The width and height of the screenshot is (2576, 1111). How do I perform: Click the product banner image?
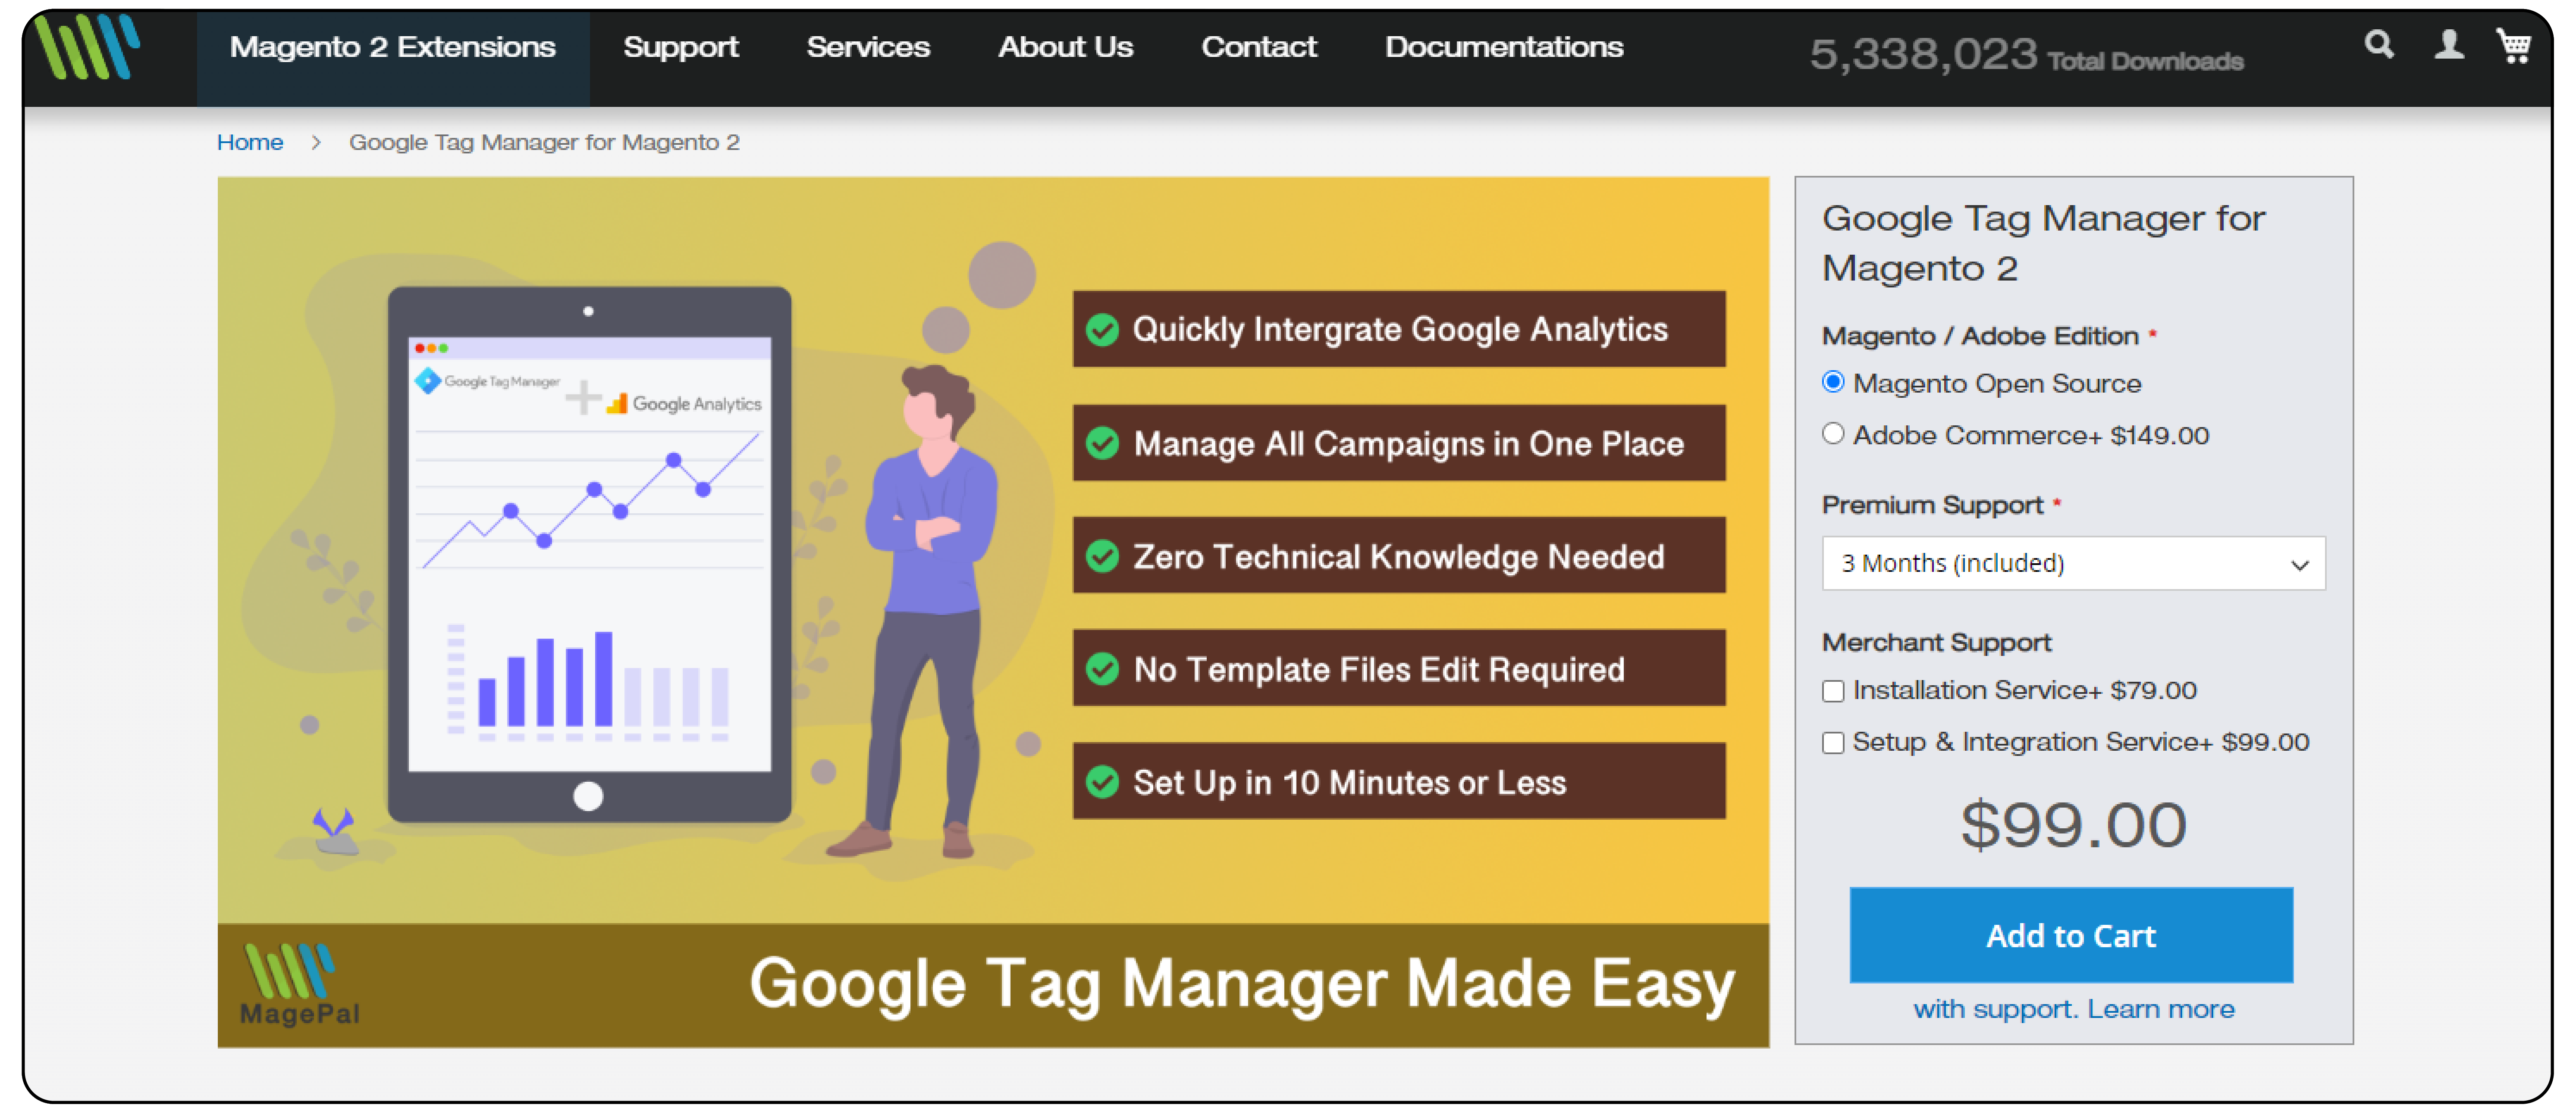coord(993,612)
